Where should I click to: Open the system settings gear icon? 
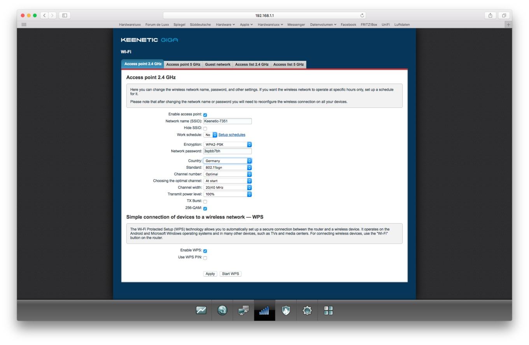click(x=307, y=310)
